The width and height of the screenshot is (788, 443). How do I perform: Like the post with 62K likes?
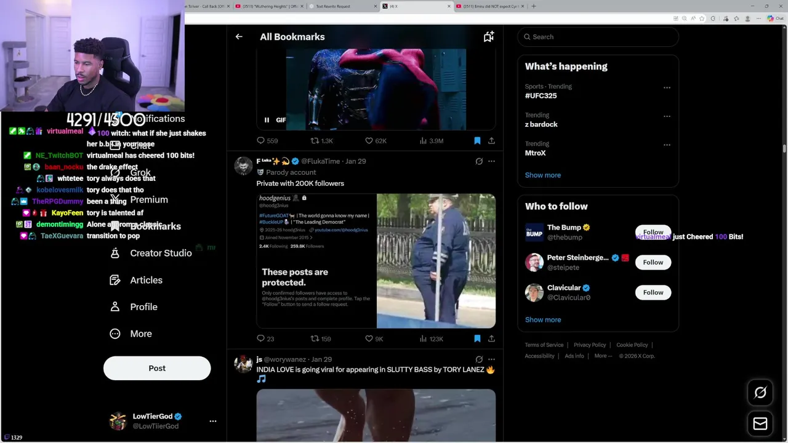pyautogui.click(x=376, y=141)
